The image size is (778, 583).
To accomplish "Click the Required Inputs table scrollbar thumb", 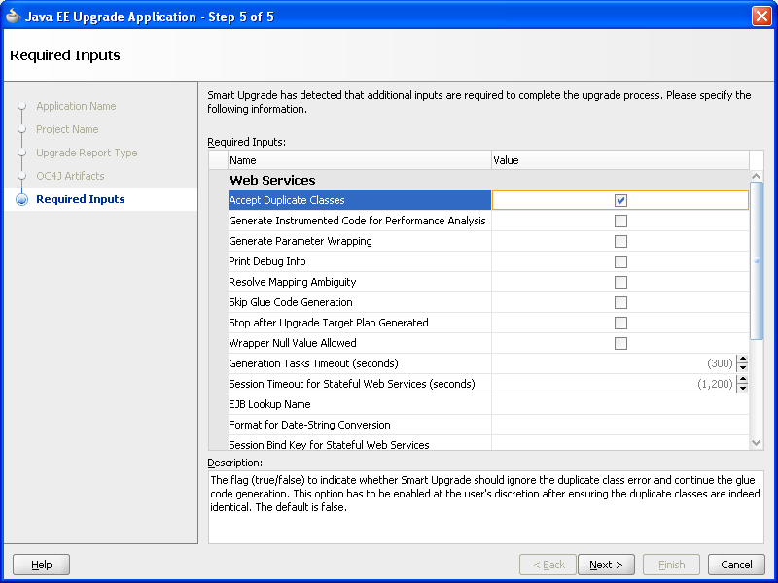I will tap(757, 260).
